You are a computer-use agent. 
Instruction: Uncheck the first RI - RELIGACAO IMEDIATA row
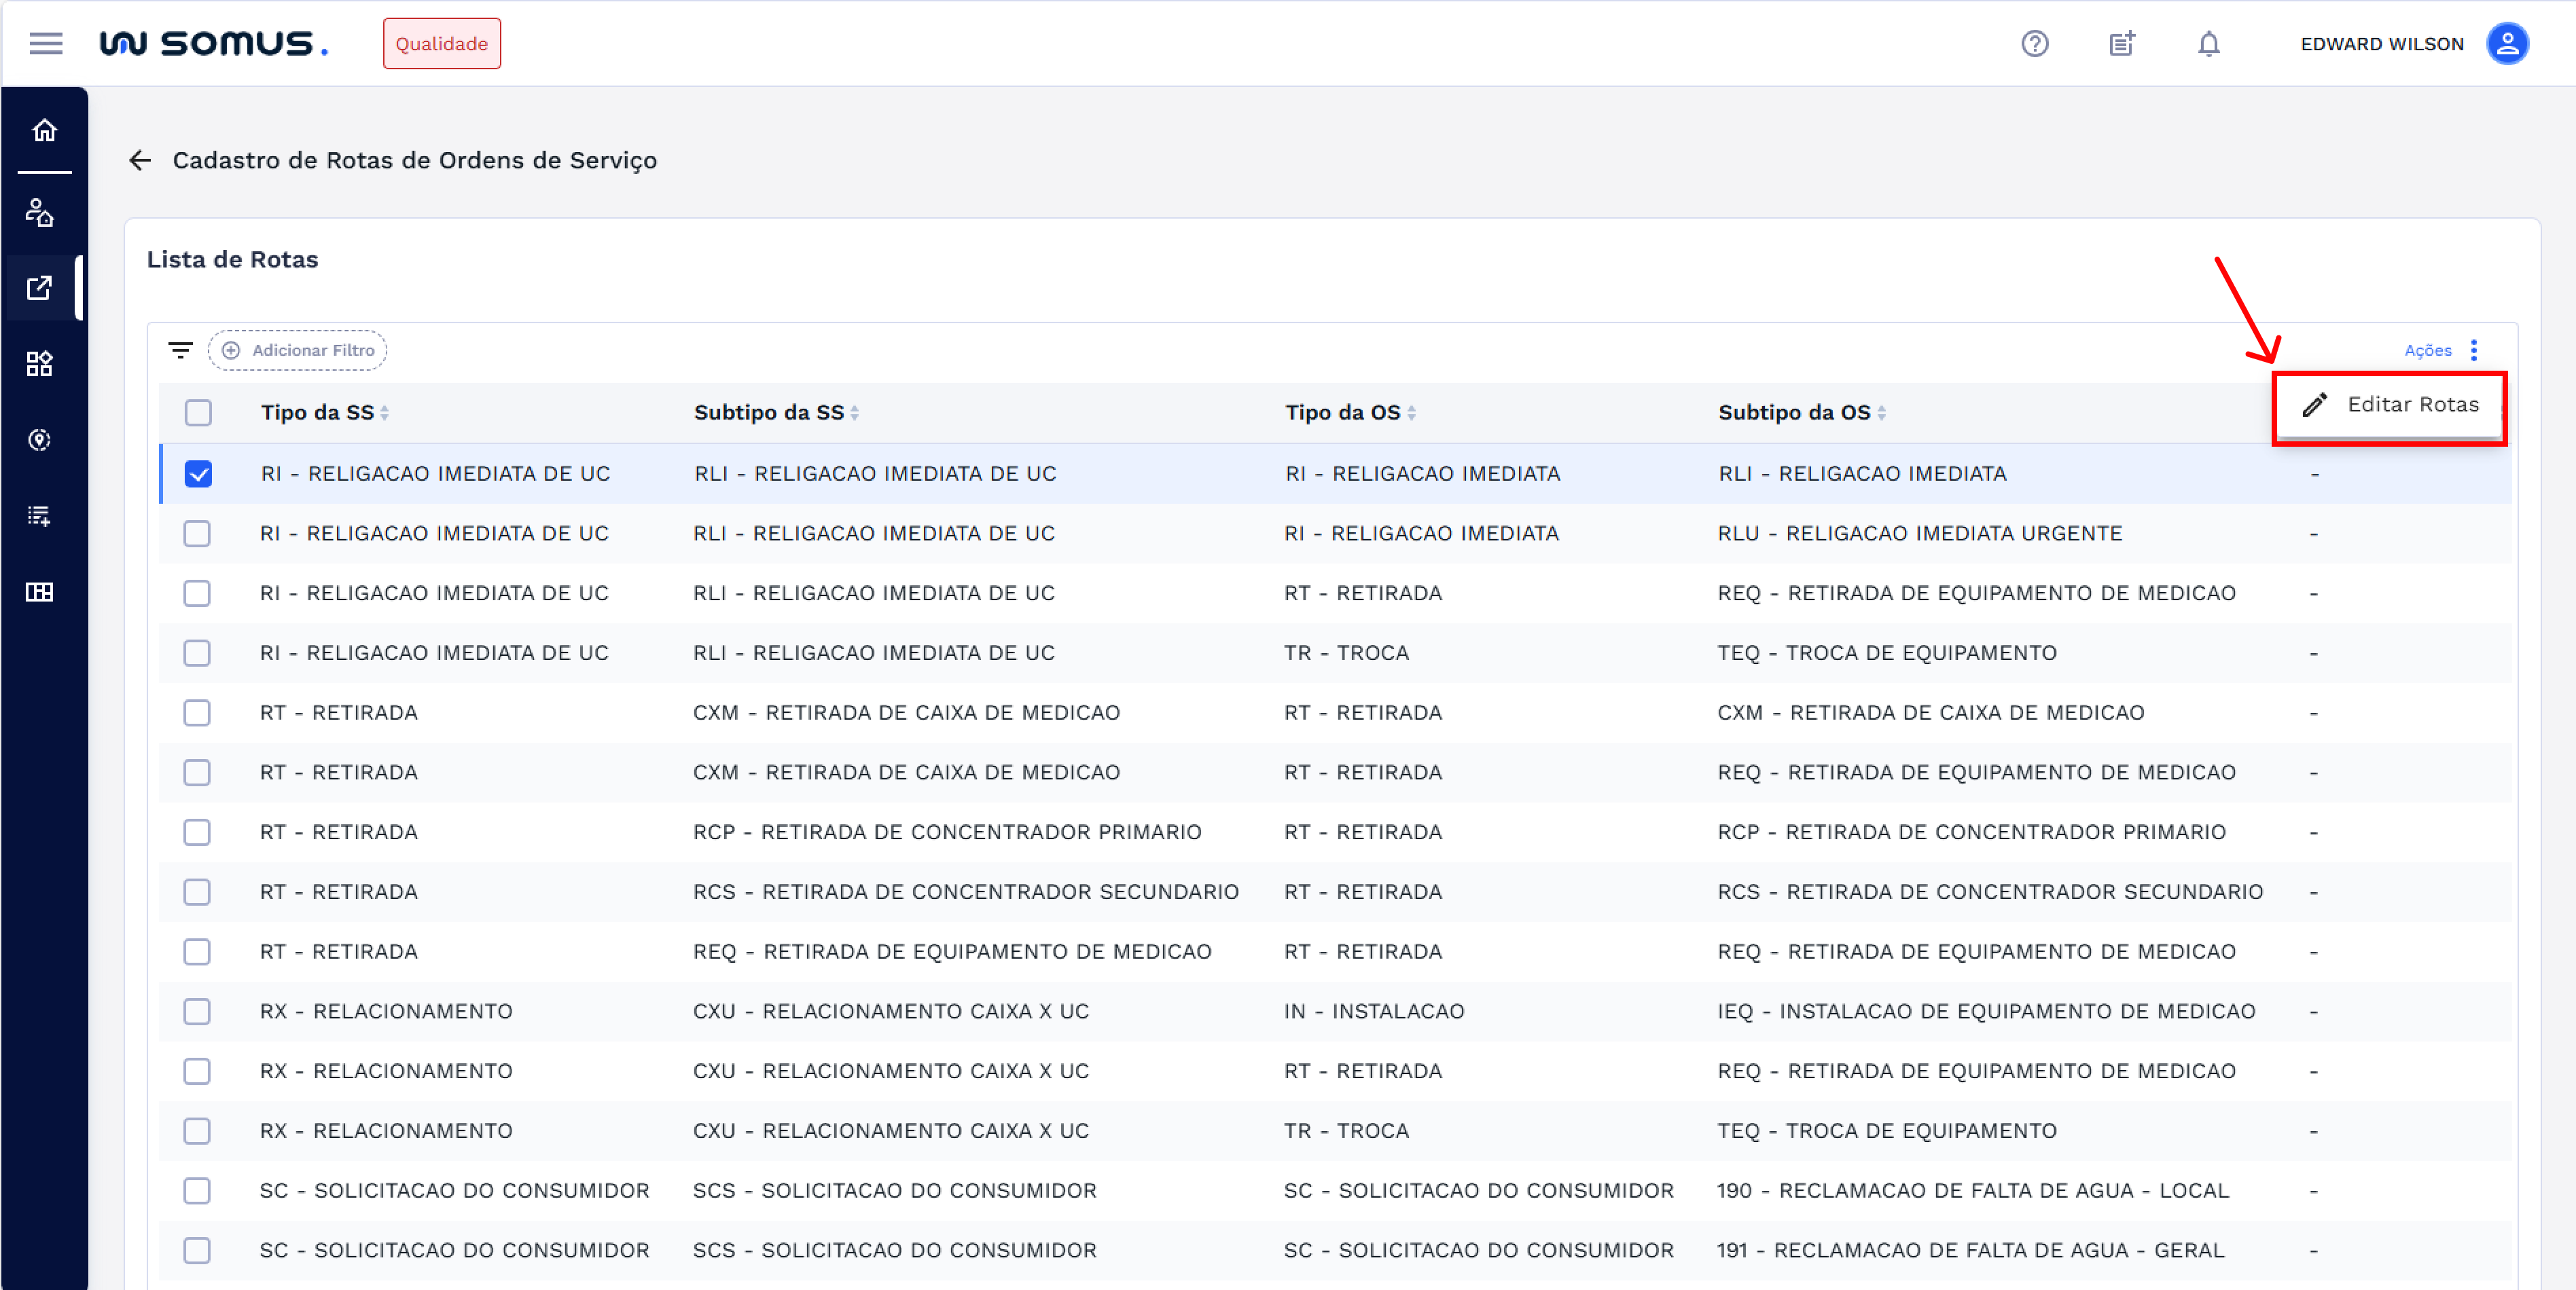198,474
